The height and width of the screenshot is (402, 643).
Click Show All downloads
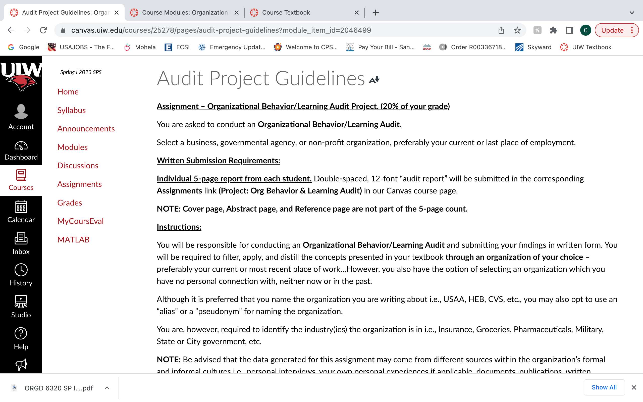coord(604,387)
